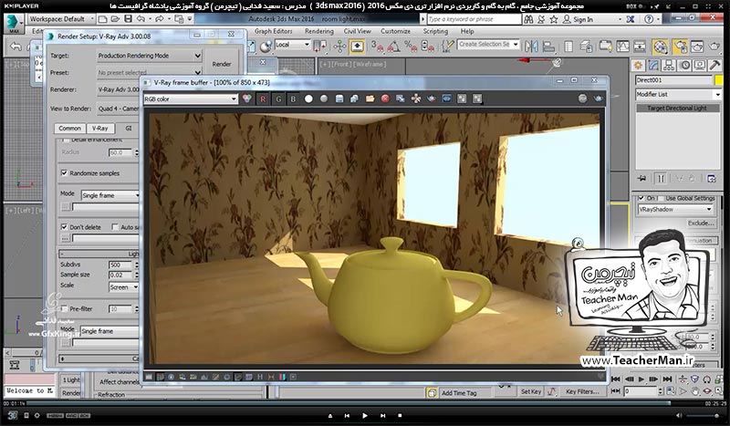Open the Material Editor icon in main toolbar
The width and height of the screenshot is (730, 426).
click(660, 47)
